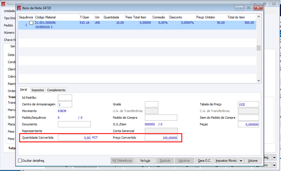This screenshot has height=171, width=281.
Task: Enable the Ocultar detalhes checkbox
Action: click(x=20, y=160)
